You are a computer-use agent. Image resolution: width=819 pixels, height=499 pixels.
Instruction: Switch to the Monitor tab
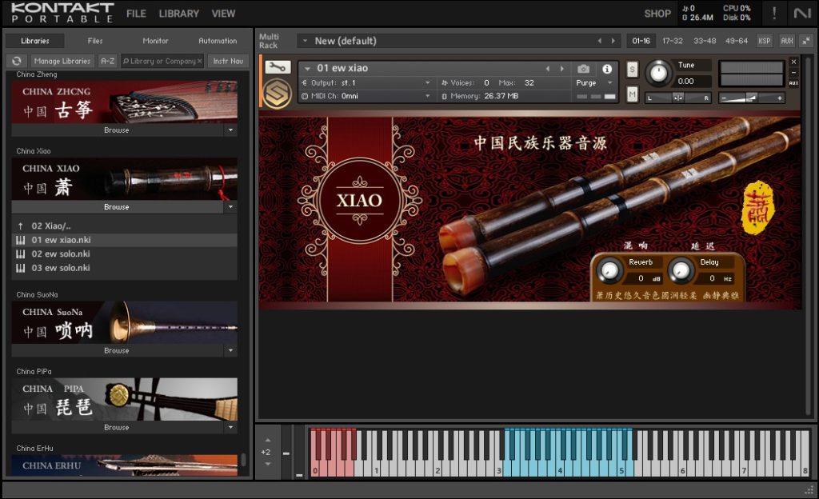[x=155, y=41]
